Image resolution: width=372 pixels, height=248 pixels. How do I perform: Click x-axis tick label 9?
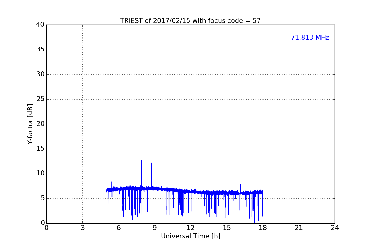(155, 228)
